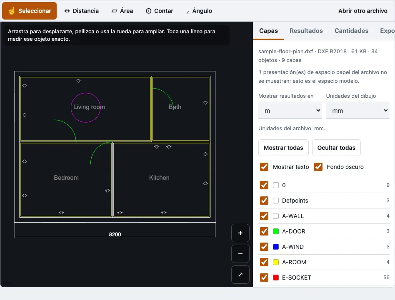Image resolution: width=395 pixels, height=300 pixels.
Task: Activate the Seleccionar pointer tool
Action: [30, 11]
